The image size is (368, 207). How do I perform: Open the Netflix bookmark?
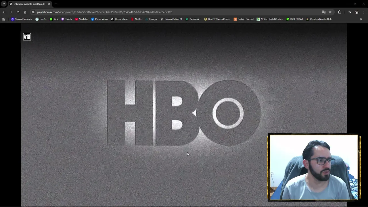pyautogui.click(x=136, y=19)
